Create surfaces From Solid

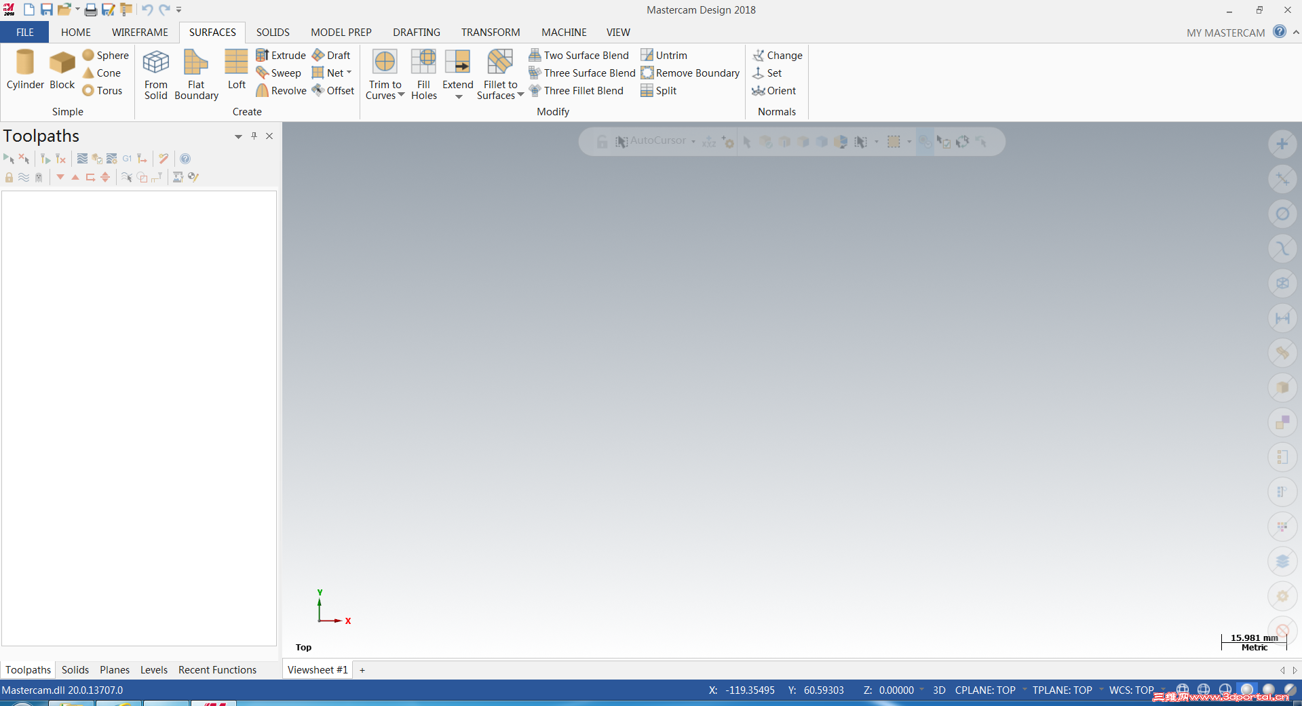tap(155, 75)
